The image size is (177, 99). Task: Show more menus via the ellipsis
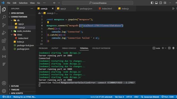pyautogui.click(x=44, y=3)
